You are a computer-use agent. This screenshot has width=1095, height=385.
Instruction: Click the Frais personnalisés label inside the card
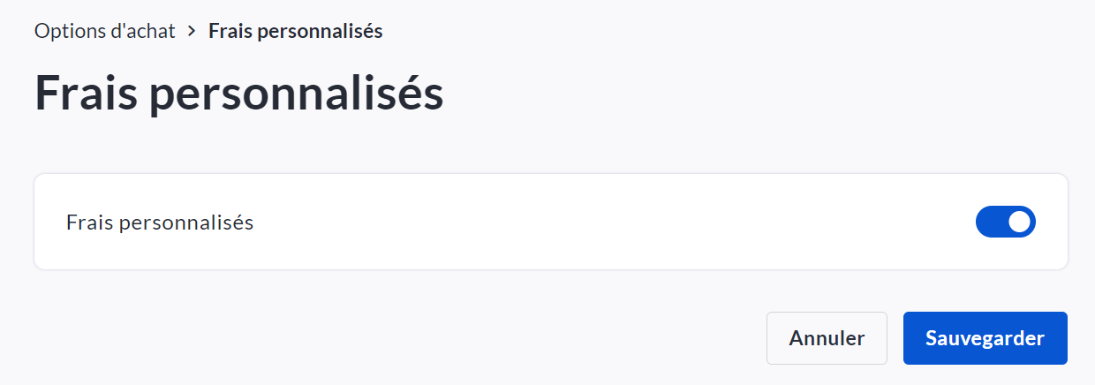point(160,223)
